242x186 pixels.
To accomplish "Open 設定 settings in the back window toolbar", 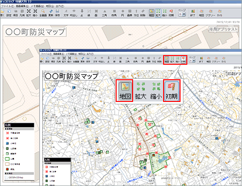I will point(9,13).
